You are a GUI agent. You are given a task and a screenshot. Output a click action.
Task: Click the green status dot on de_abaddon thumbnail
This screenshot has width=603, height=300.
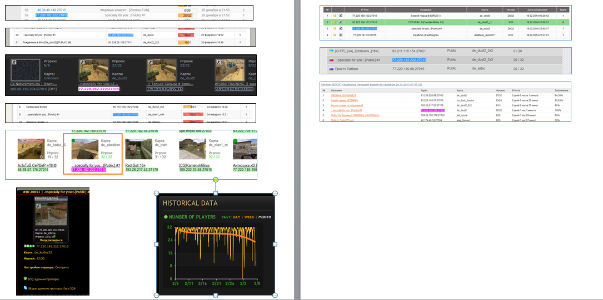(74, 140)
